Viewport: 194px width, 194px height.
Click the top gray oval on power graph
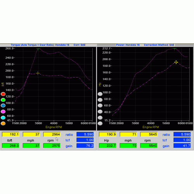point(100,94)
